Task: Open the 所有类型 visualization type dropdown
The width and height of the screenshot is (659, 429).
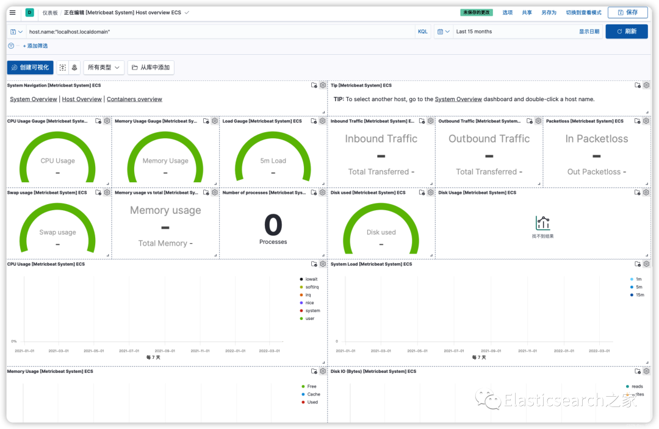Action: 104,68
